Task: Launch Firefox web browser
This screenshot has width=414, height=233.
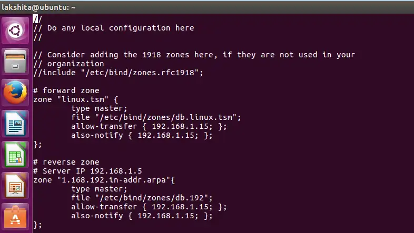Action: point(15,93)
